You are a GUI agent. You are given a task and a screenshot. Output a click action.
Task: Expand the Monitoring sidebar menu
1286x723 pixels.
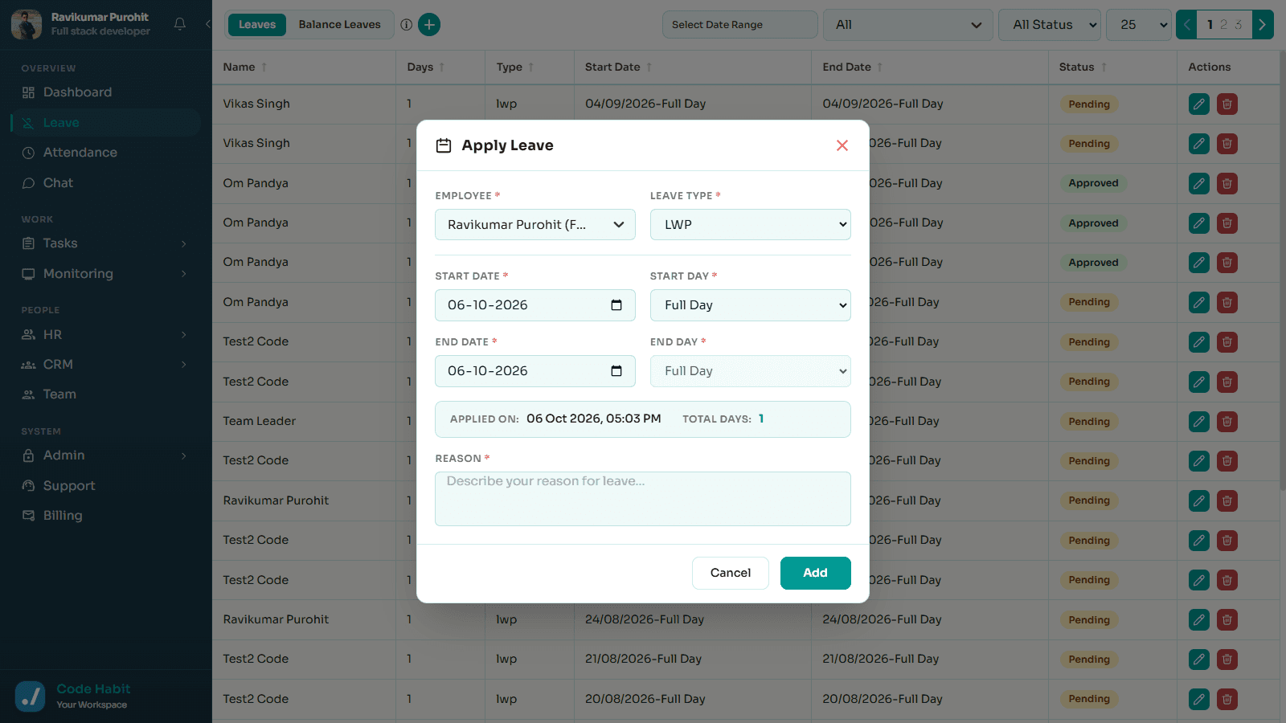click(105, 274)
